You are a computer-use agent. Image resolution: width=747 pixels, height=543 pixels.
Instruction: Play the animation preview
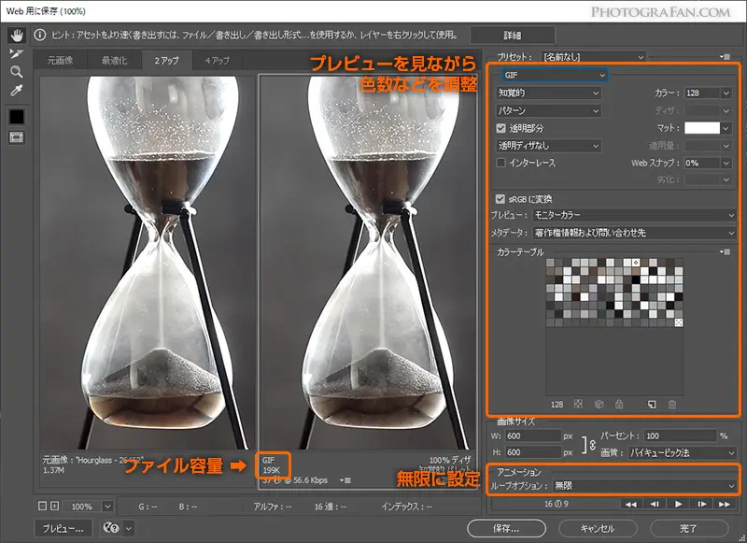(x=679, y=505)
